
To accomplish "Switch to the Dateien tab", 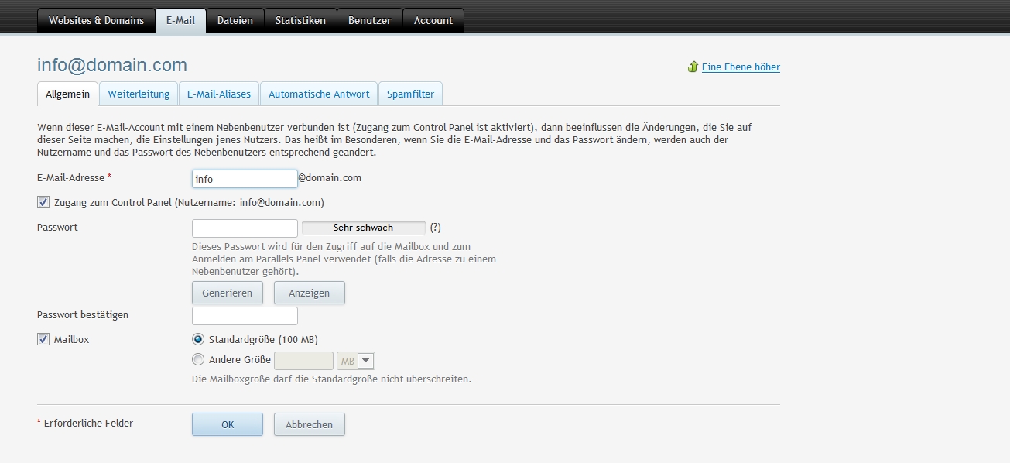I will point(235,21).
